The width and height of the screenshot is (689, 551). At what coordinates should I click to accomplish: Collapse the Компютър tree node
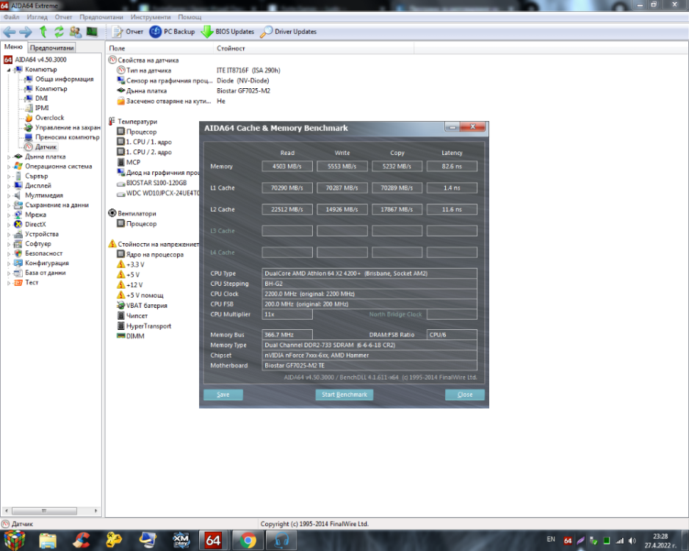click(x=8, y=69)
